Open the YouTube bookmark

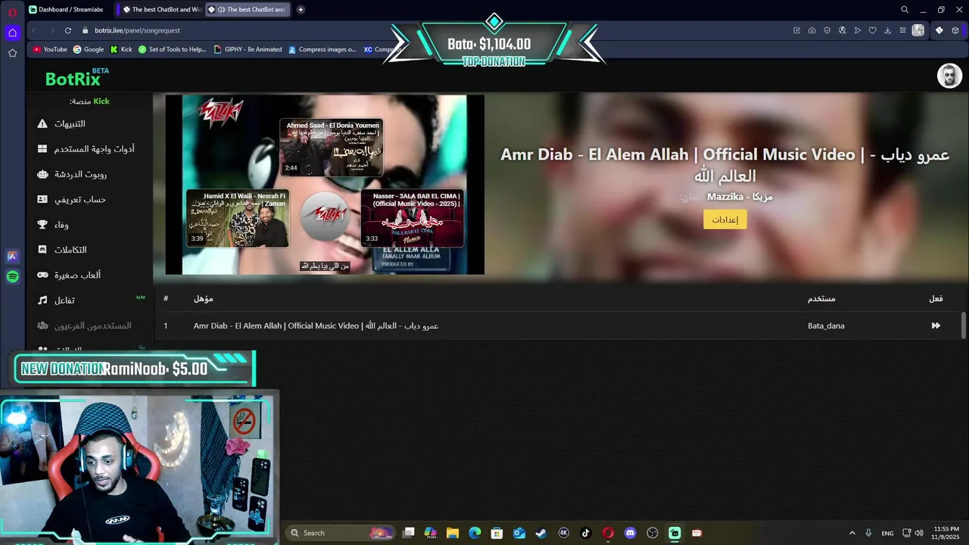50,49
